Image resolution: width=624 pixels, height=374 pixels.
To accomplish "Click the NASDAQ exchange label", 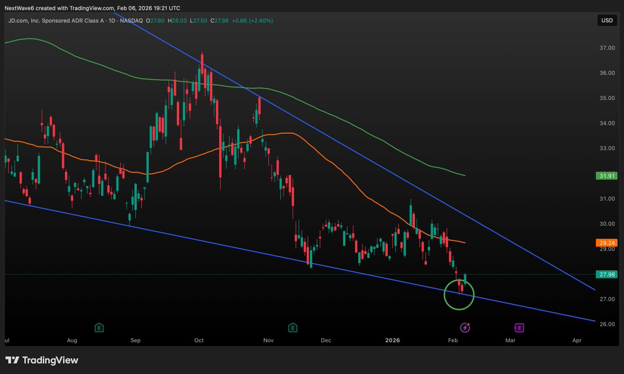I will pyautogui.click(x=132, y=20).
